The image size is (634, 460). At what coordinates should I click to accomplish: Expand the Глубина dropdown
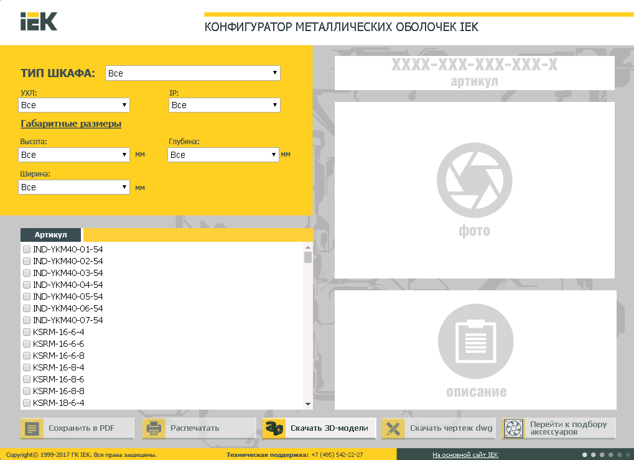(223, 155)
